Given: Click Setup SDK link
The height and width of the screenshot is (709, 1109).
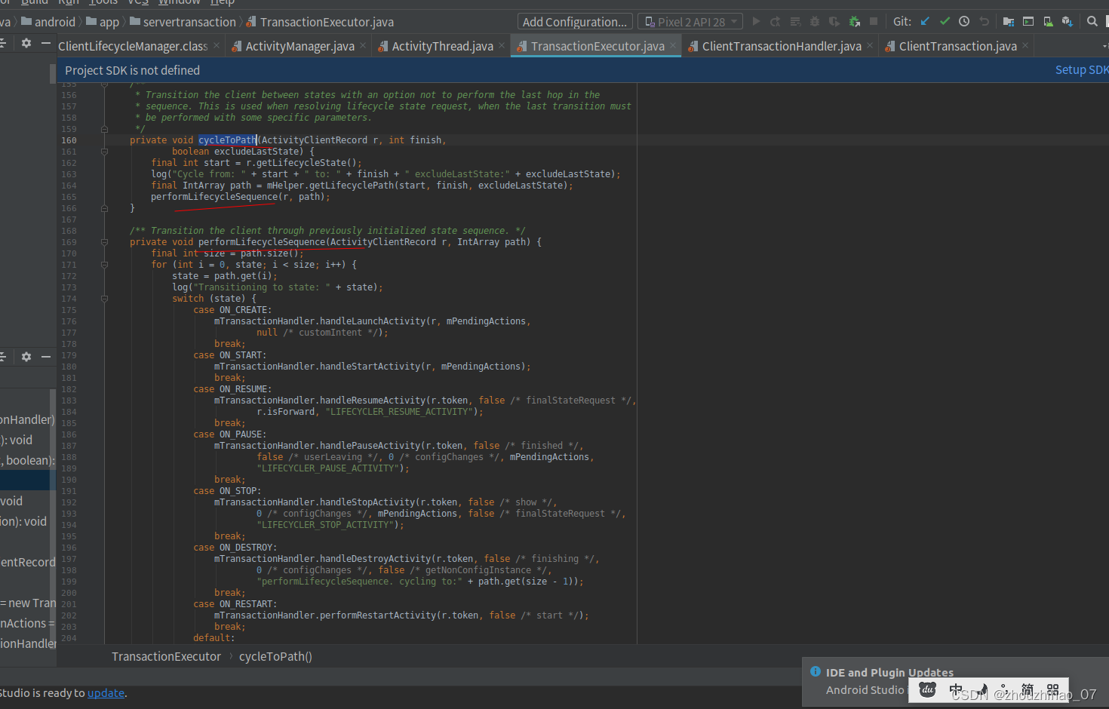Looking at the screenshot, I should (1082, 69).
